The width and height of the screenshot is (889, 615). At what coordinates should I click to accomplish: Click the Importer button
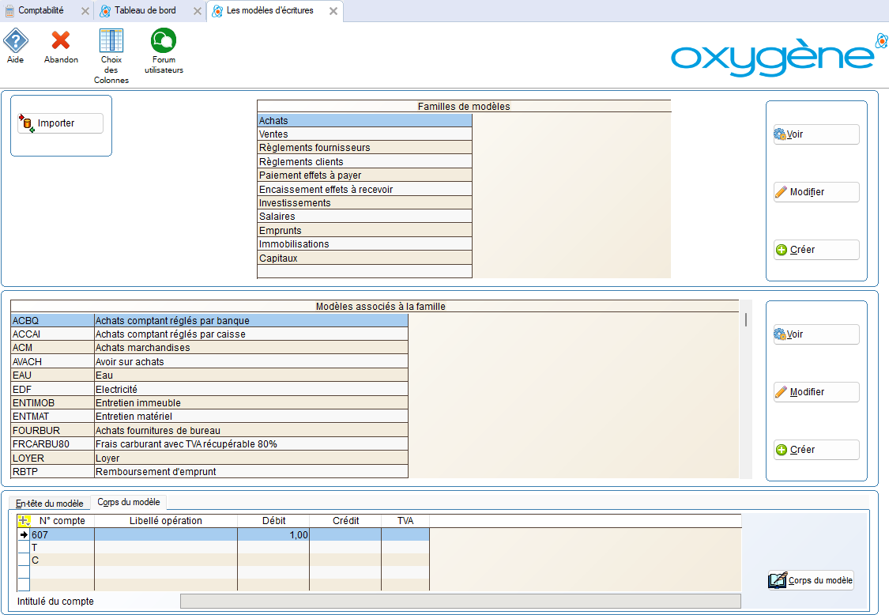coord(61,123)
